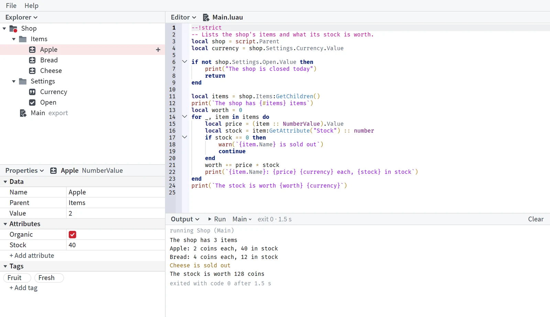
Task: Click Add tag
Action: pyautogui.click(x=23, y=288)
